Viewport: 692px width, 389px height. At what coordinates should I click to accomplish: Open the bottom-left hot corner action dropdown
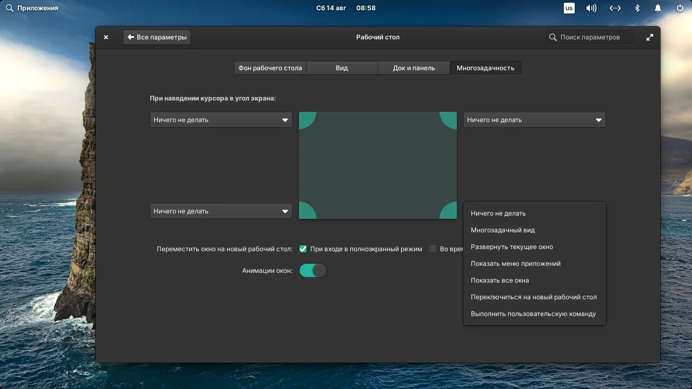coord(221,211)
